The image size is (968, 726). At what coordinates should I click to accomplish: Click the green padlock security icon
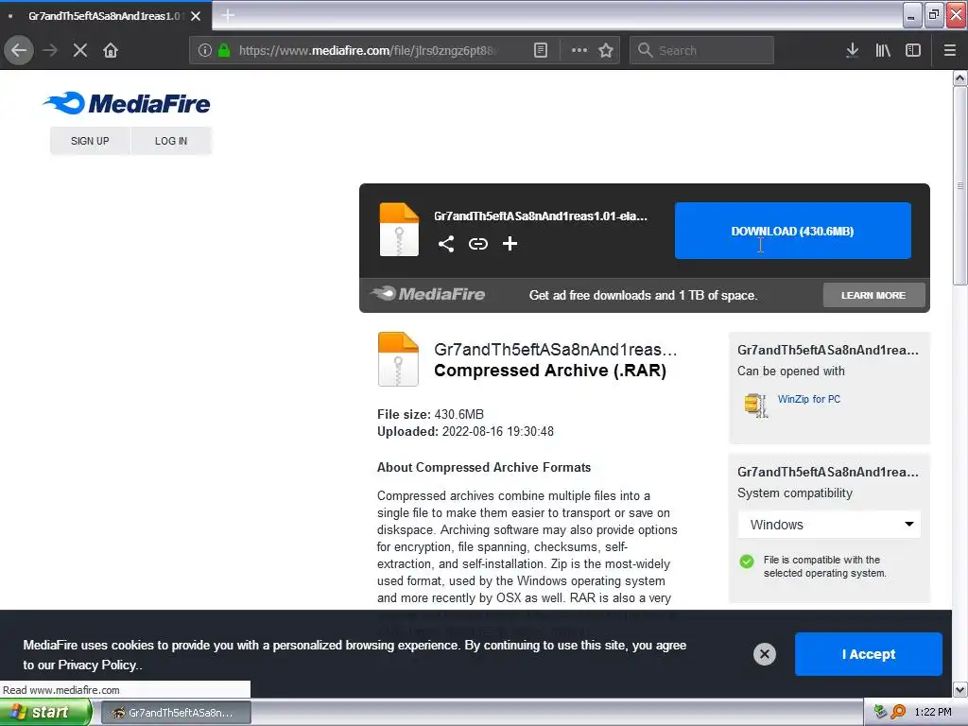[224, 50]
